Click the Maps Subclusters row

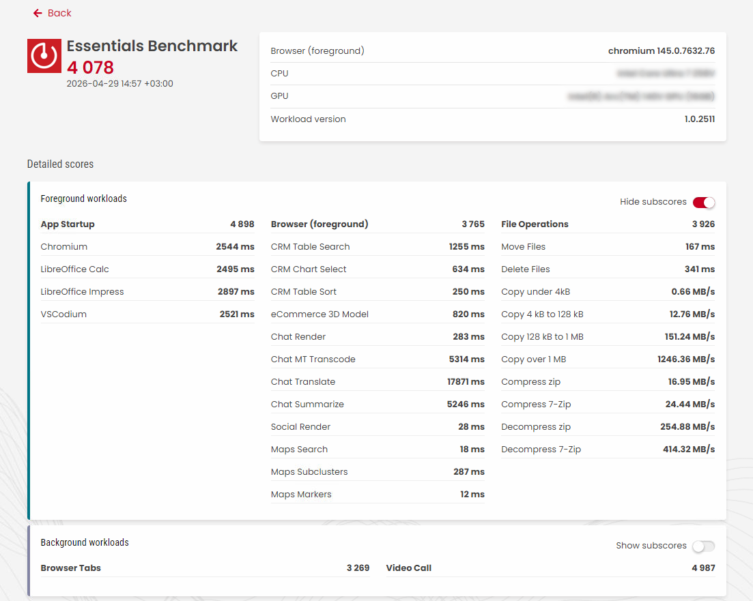[x=378, y=472]
